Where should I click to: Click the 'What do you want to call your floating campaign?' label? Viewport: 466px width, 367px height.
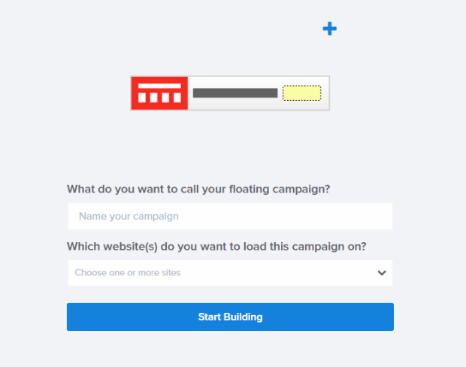point(198,189)
